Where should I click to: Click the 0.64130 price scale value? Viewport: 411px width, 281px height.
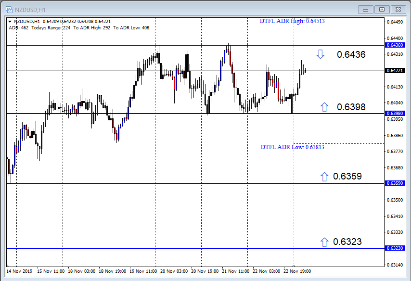[395, 87]
